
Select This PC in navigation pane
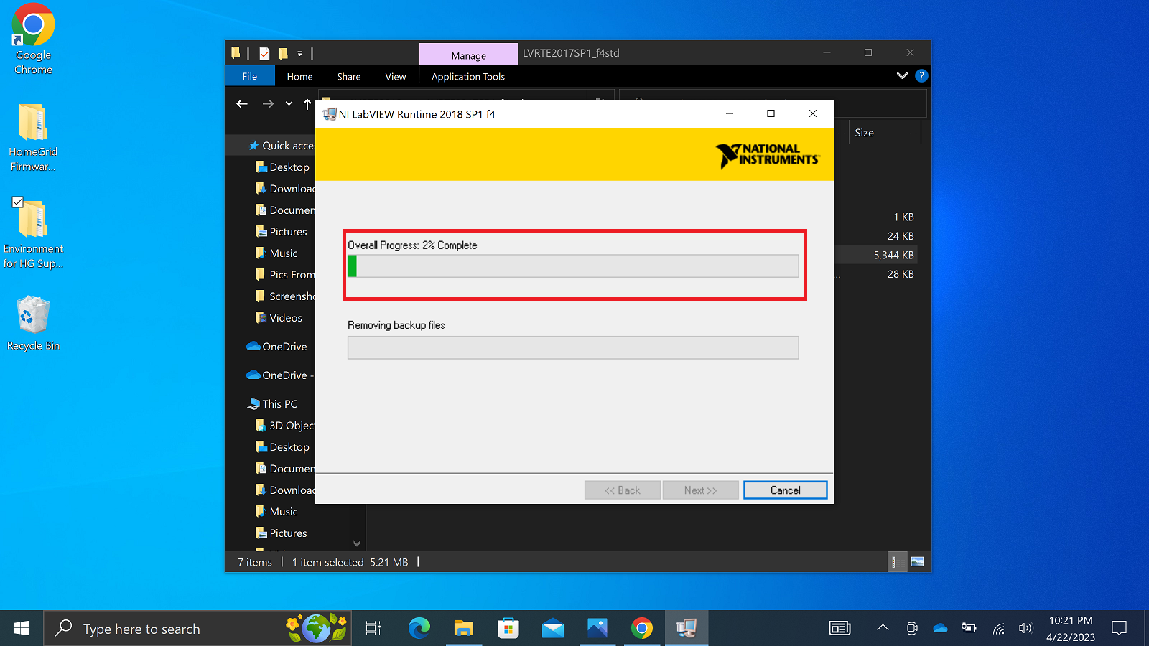[272, 403]
